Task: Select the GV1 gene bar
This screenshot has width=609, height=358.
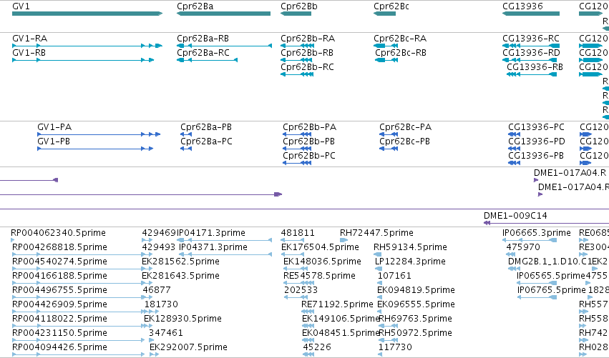Action: tap(87, 14)
